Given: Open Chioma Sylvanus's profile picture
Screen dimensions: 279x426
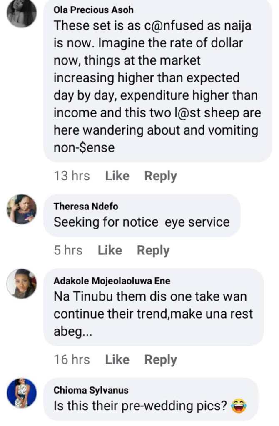Looking at the screenshot, I should click(x=22, y=393).
